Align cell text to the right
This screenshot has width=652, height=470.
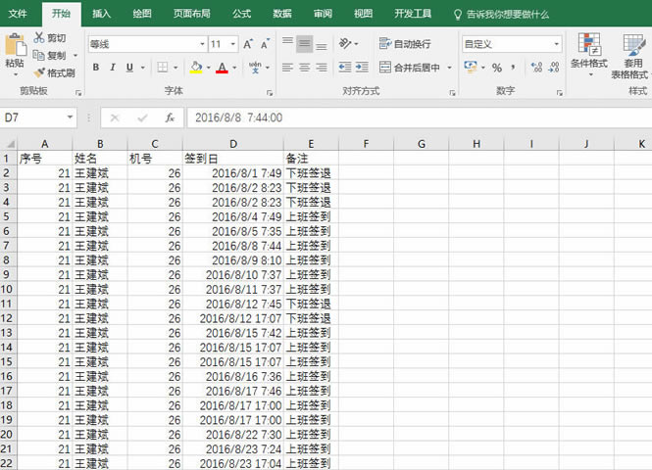pyautogui.click(x=321, y=68)
